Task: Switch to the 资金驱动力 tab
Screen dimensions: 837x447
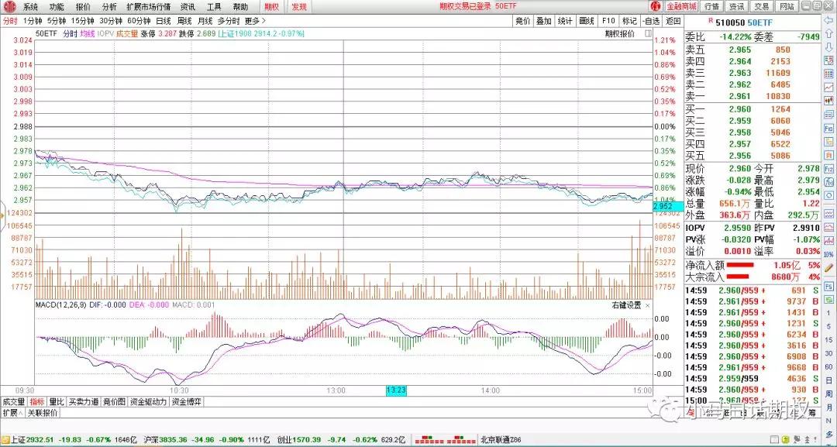Action: pos(150,402)
